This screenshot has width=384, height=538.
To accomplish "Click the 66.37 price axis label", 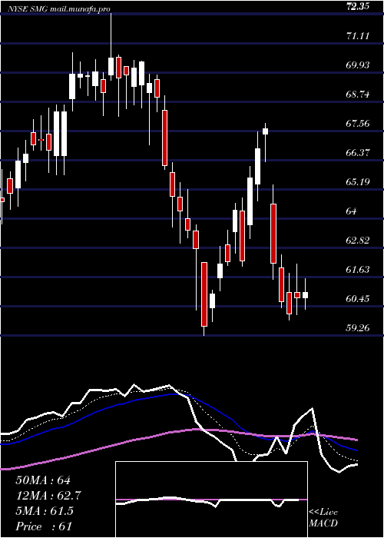I will pos(358,152).
